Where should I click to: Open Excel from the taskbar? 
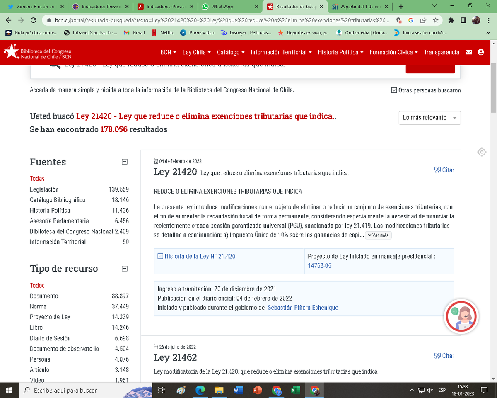tap(295, 390)
